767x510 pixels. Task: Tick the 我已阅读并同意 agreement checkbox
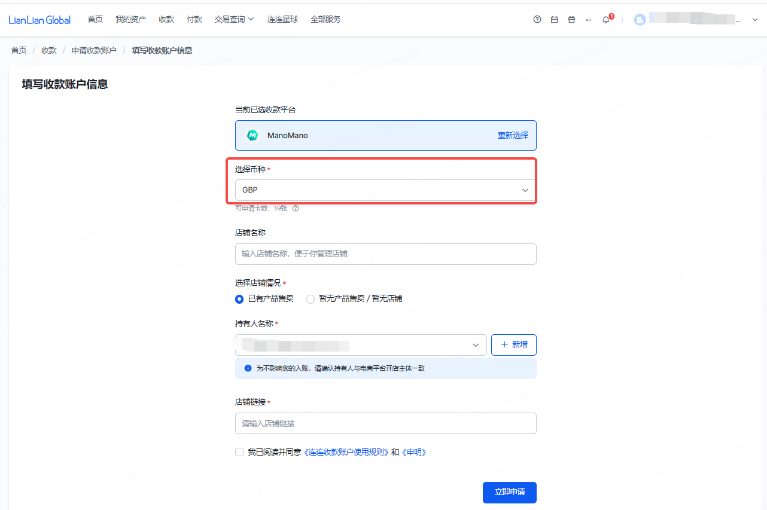pos(239,452)
